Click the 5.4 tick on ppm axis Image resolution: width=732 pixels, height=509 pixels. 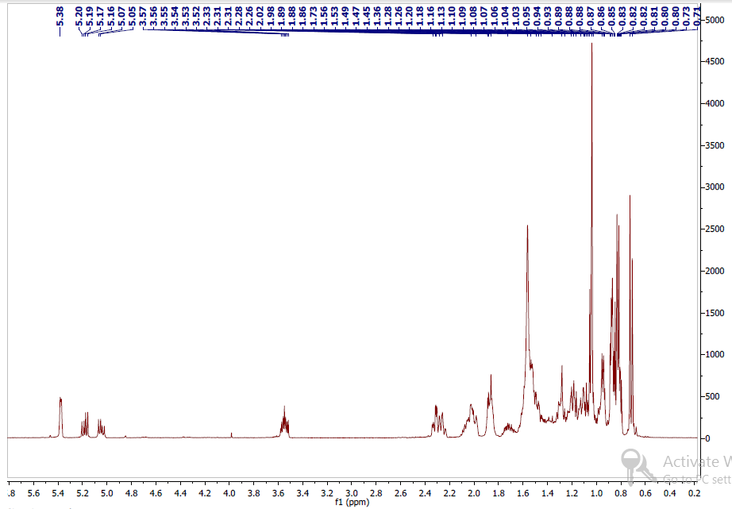58,493
